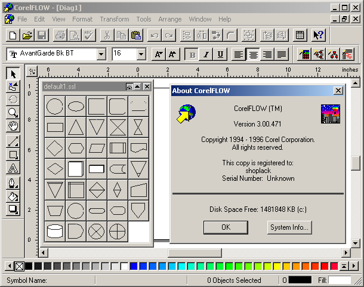
Task: Click the Print icon
Action: 60,35
